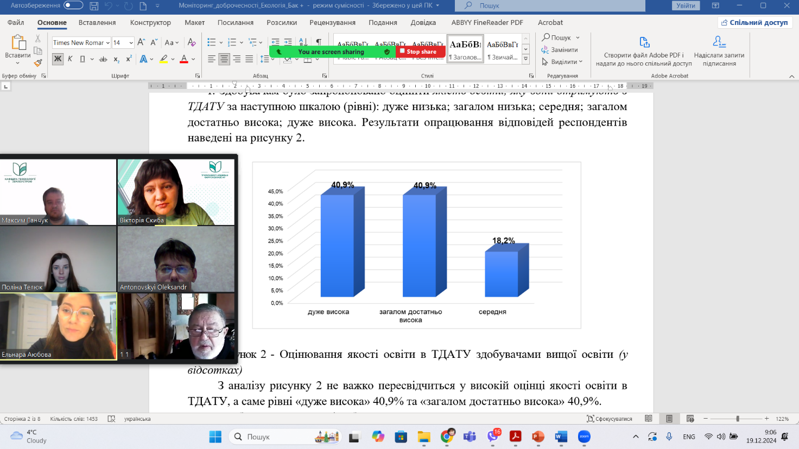
Task: Open the Times New Roman font dropdown
Action: (108, 43)
